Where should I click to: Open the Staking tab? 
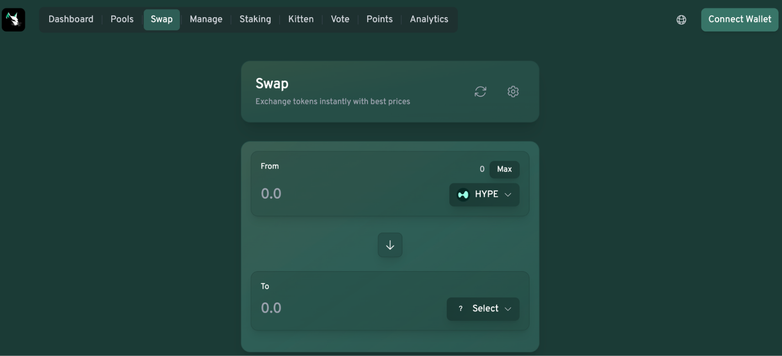[x=255, y=19]
